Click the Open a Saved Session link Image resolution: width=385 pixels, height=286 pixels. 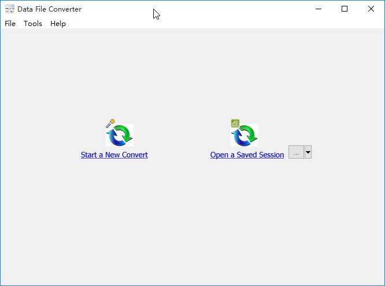click(247, 155)
